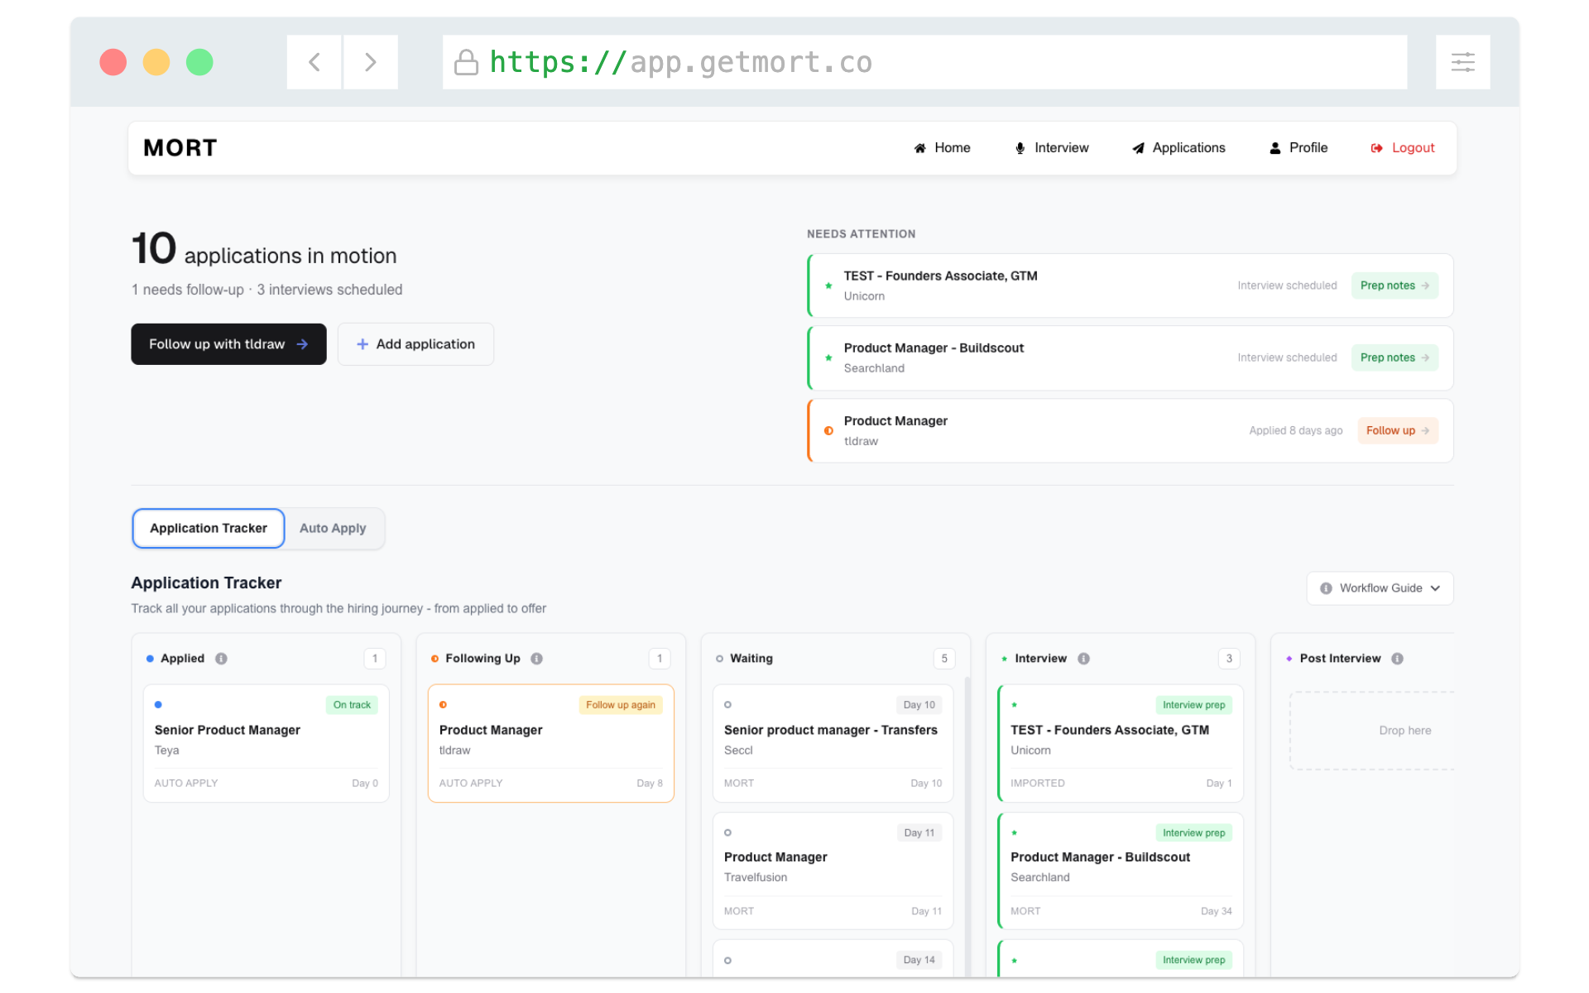Viewport: 1589px width, 993px height.
Task: Go back with browser back arrow
Action: [314, 62]
